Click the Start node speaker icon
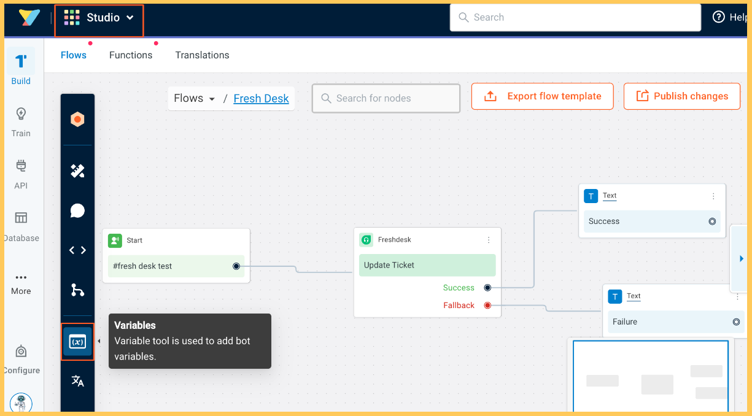752x416 pixels. click(x=115, y=241)
